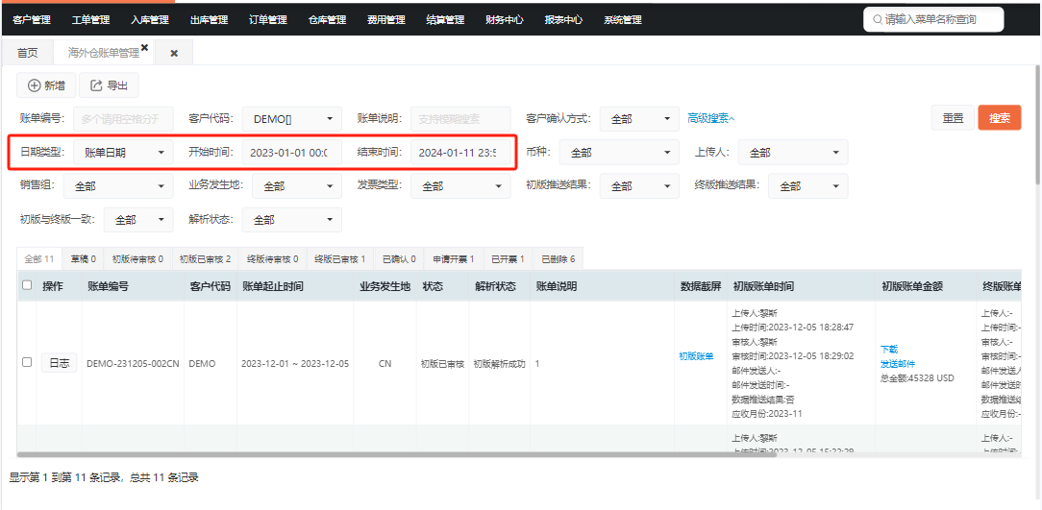Select the 已删除 6 tab
This screenshot has height=510, width=1042.
(558, 259)
